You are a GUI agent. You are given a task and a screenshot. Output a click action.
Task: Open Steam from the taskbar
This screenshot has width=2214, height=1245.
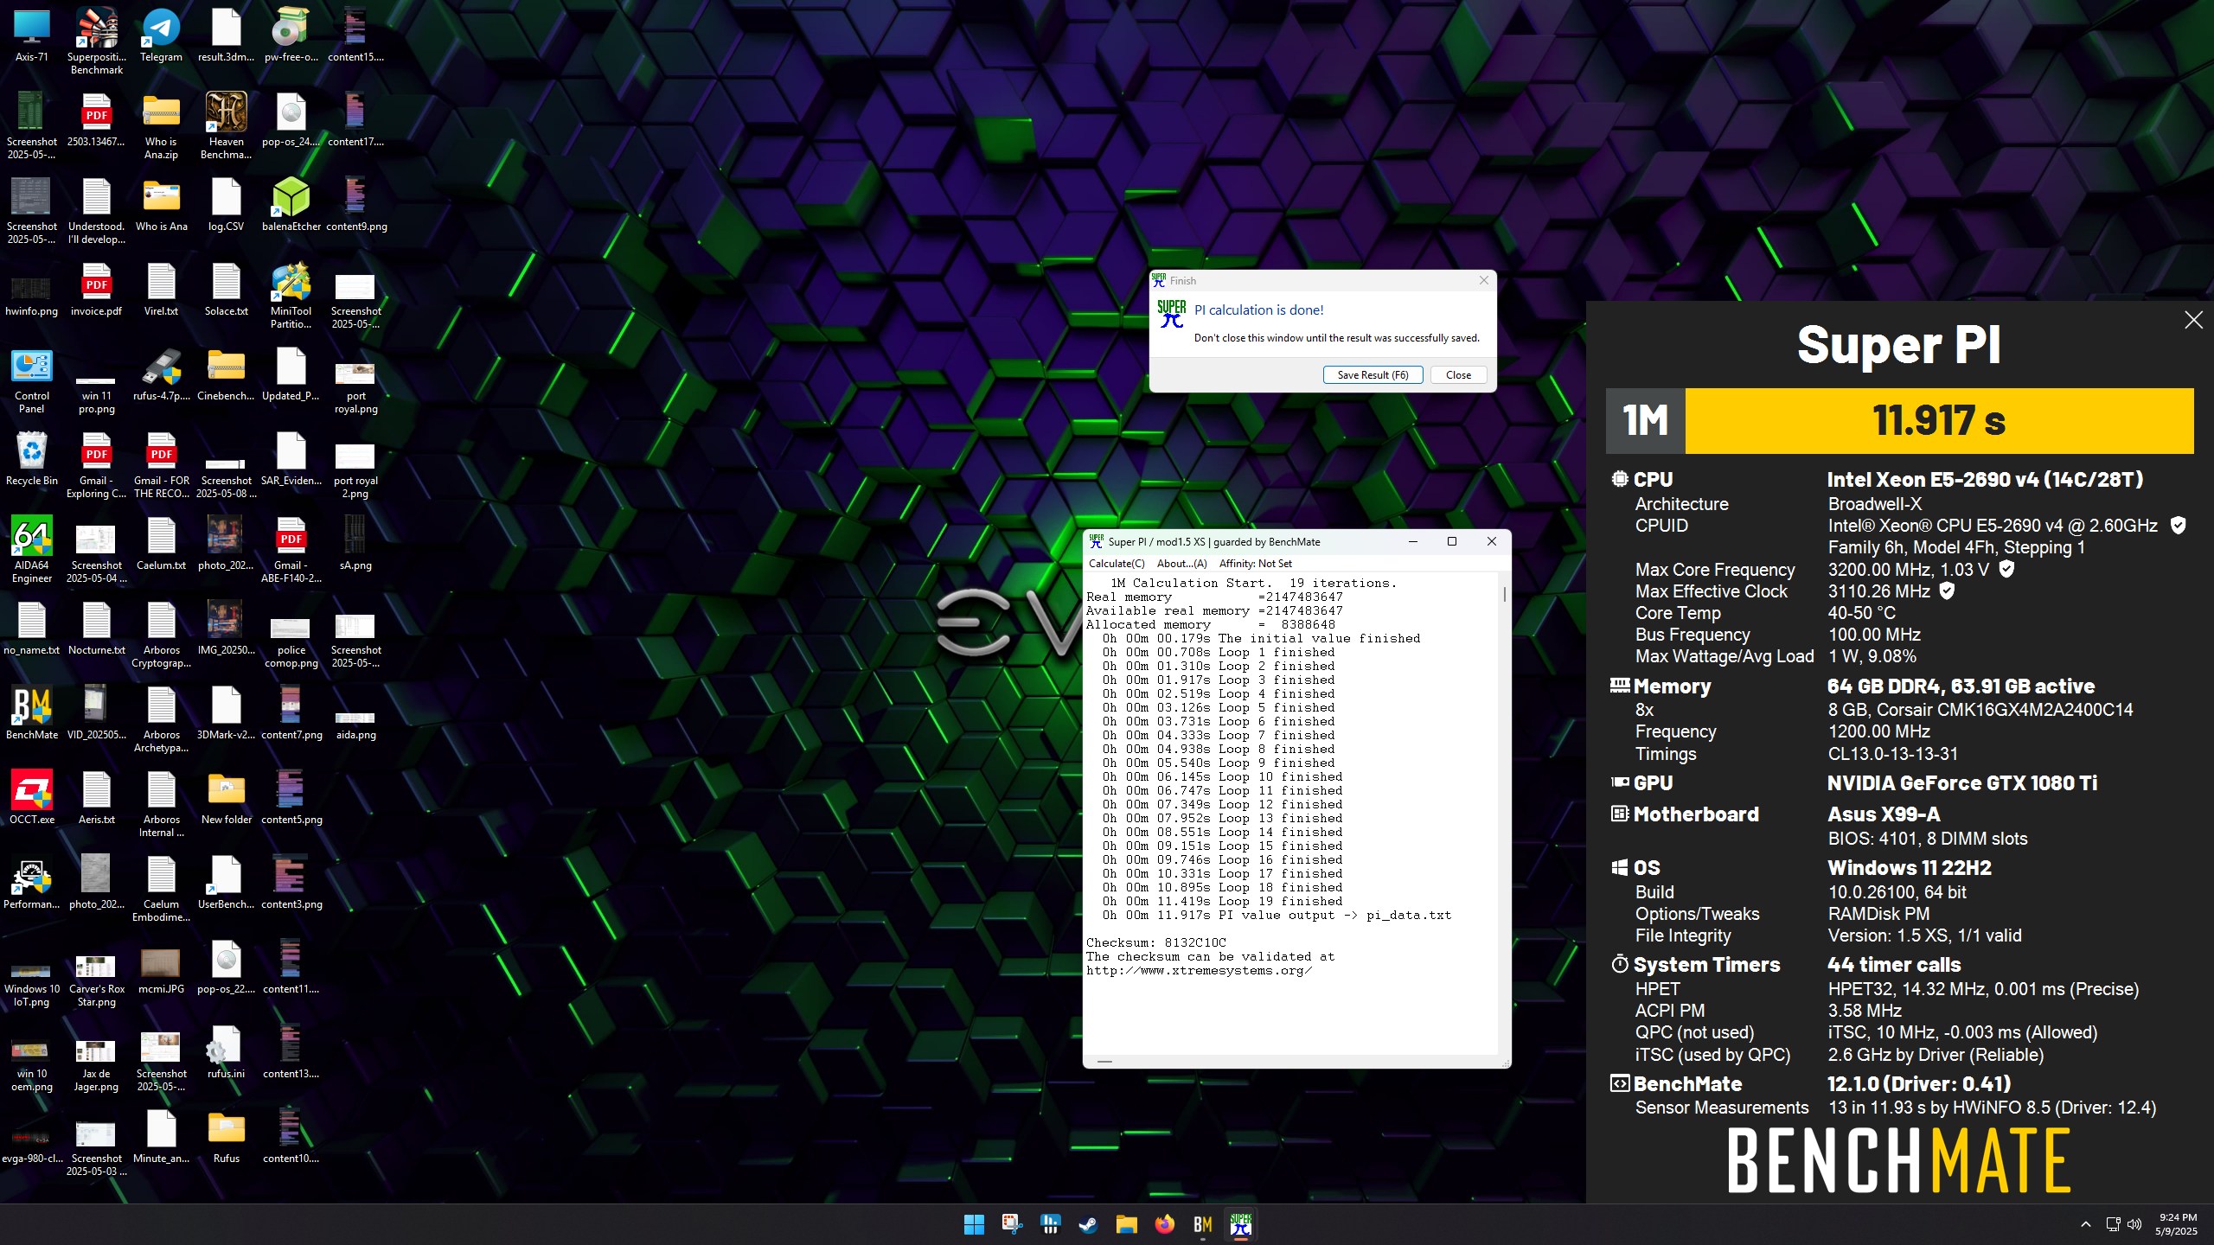[x=1088, y=1224]
